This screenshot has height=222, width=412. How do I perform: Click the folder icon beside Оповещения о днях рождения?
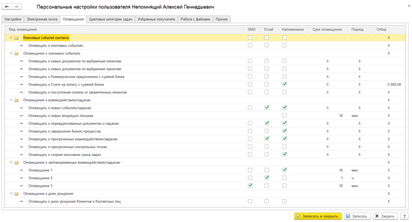(16, 194)
